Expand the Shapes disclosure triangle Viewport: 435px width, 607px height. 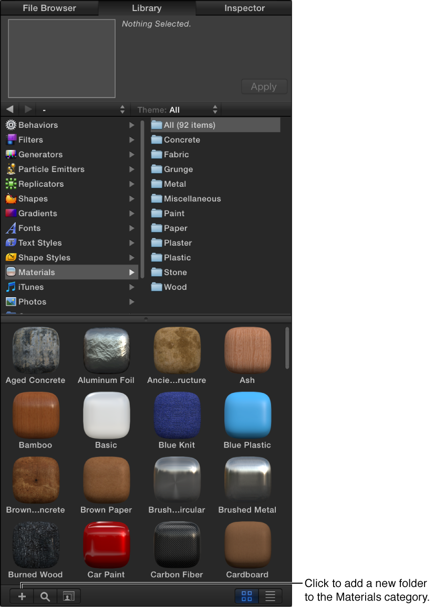click(x=132, y=199)
